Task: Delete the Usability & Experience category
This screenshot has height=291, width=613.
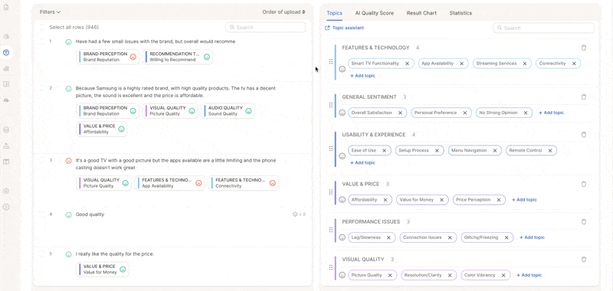Action: [x=584, y=134]
